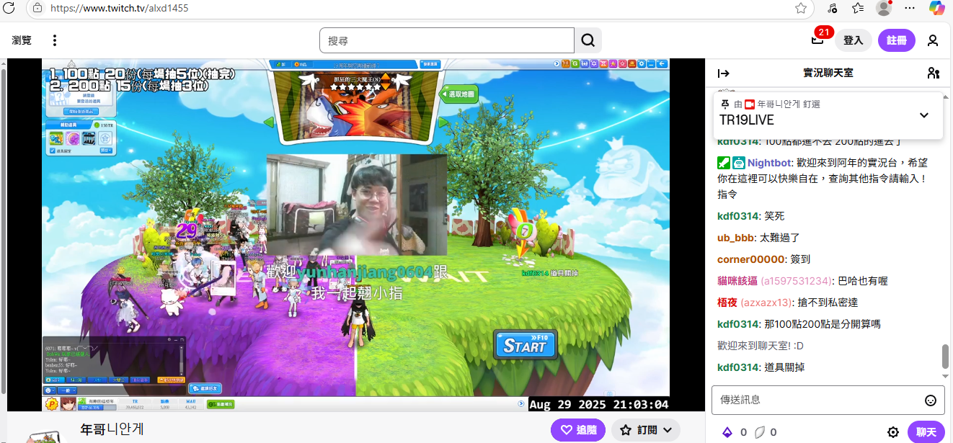Open the user account menu icon
Image resolution: width=953 pixels, height=443 pixels.
pyautogui.click(x=933, y=40)
